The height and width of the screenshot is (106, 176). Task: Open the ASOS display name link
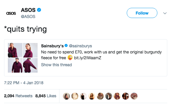(x=28, y=10)
